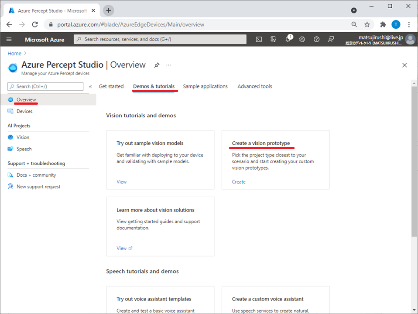The image size is (418, 314).
Task: Click Create under Create a vision prototype
Action: (x=239, y=182)
